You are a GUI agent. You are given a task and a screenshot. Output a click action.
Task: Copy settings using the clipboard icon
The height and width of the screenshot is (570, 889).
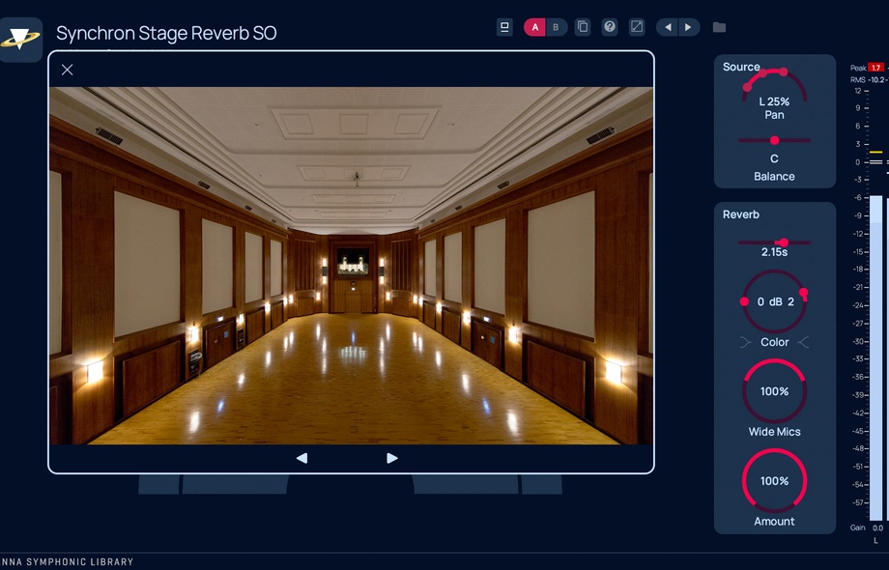click(x=583, y=27)
